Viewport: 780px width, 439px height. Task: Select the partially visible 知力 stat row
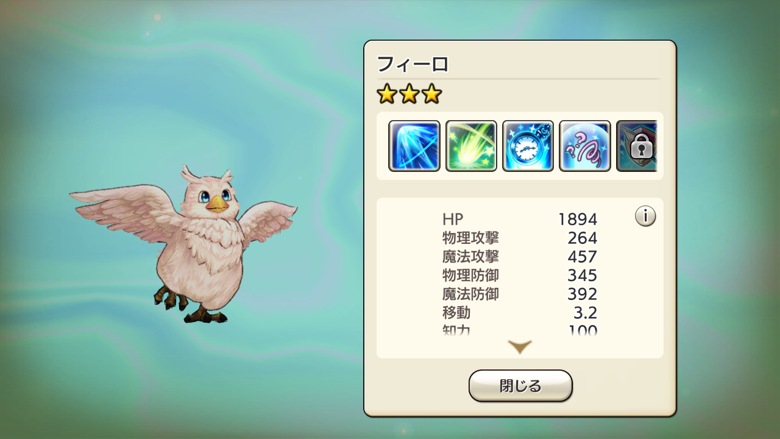(520, 330)
